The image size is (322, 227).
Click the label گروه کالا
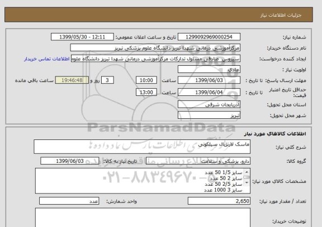pyautogui.click(x=296, y=161)
